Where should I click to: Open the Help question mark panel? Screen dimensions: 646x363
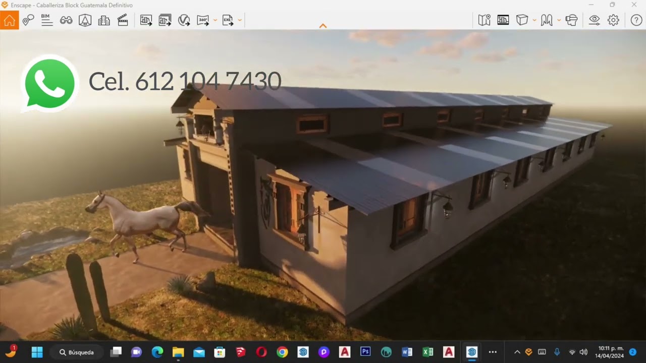pyautogui.click(x=636, y=20)
